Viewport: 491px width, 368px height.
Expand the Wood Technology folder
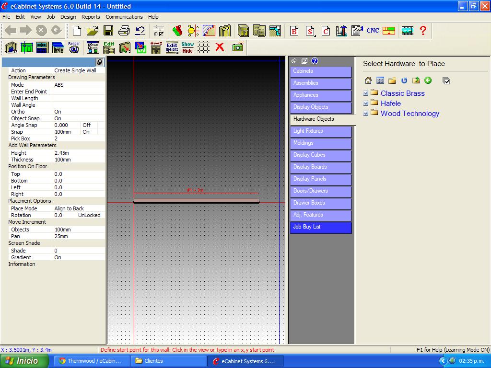click(x=409, y=114)
